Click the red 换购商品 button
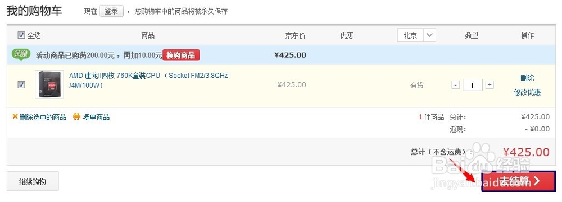The image size is (562, 202). tap(181, 55)
